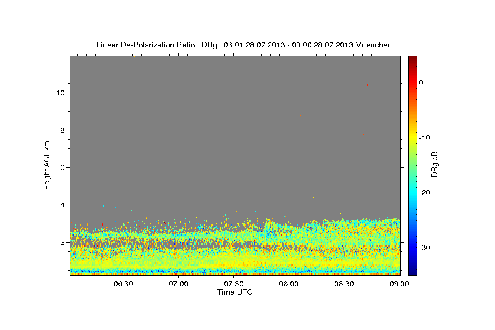Click the 'Muenchen' station name in the title
The height and width of the screenshot is (330, 495).
[373, 45]
